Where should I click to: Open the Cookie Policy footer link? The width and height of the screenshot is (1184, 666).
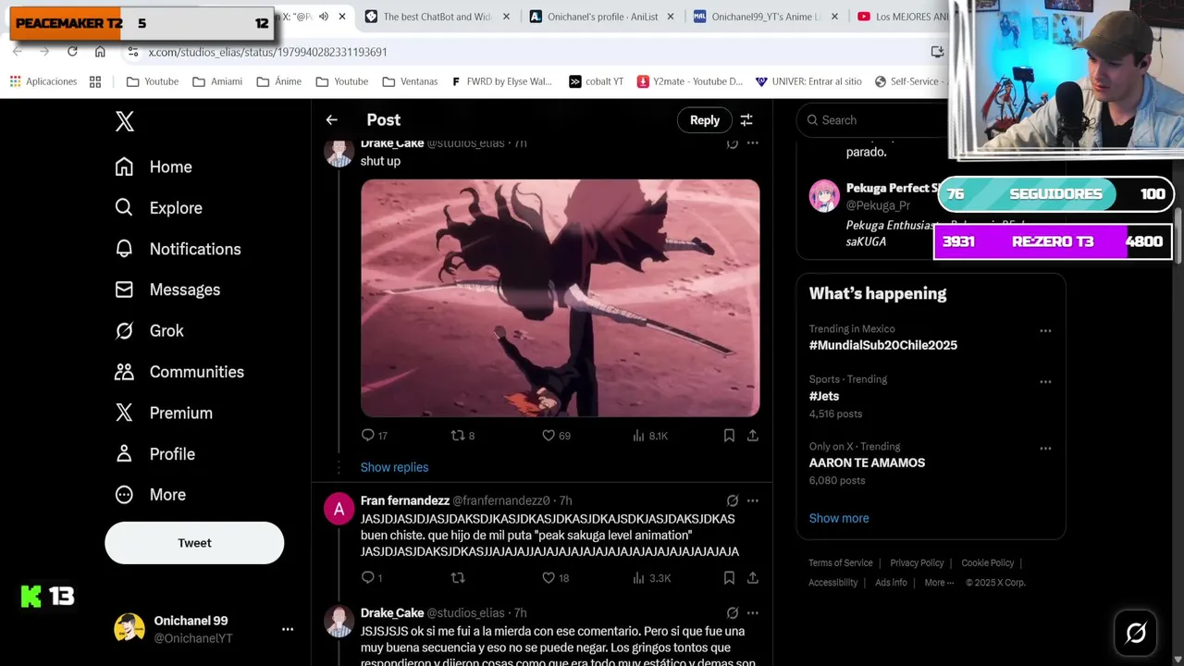987,562
